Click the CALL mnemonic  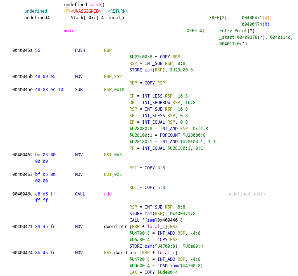[x=80, y=194]
